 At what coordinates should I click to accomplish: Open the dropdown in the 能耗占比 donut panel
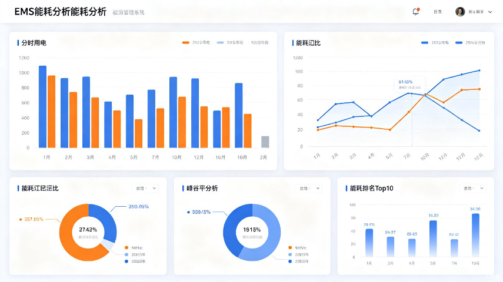146,189
